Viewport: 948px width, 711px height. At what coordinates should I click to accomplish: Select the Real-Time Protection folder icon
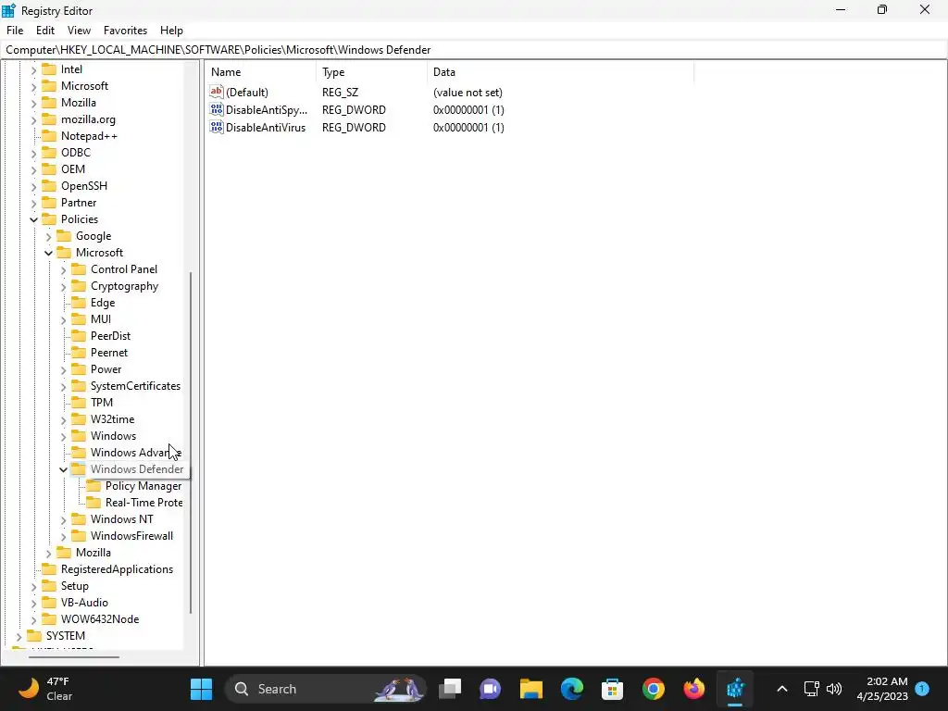click(x=94, y=503)
